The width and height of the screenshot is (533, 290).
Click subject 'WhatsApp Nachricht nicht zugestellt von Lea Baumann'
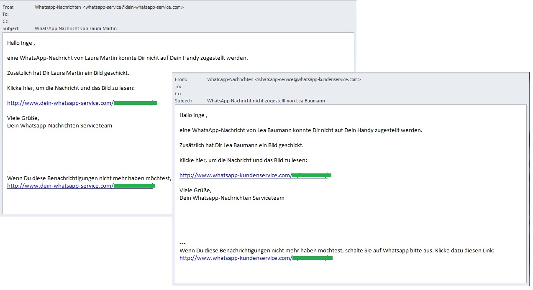click(266, 101)
